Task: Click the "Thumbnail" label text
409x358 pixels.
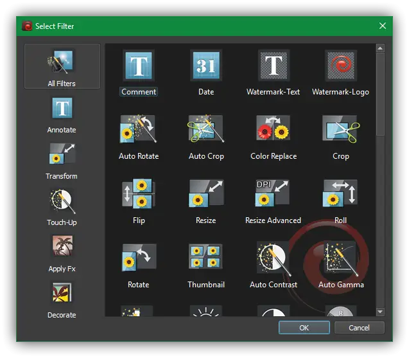Action: 206,284
